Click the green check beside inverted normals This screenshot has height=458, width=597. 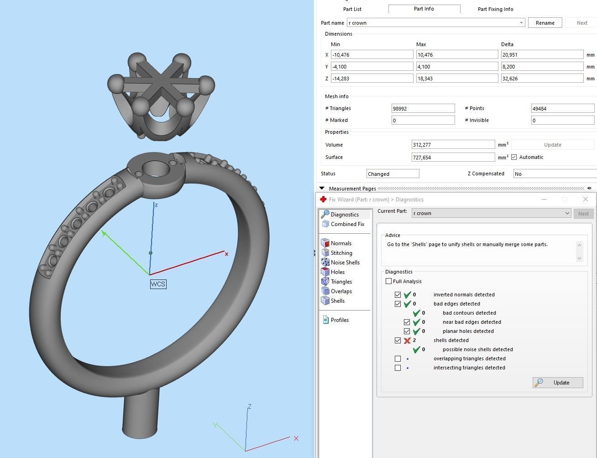[x=407, y=295]
